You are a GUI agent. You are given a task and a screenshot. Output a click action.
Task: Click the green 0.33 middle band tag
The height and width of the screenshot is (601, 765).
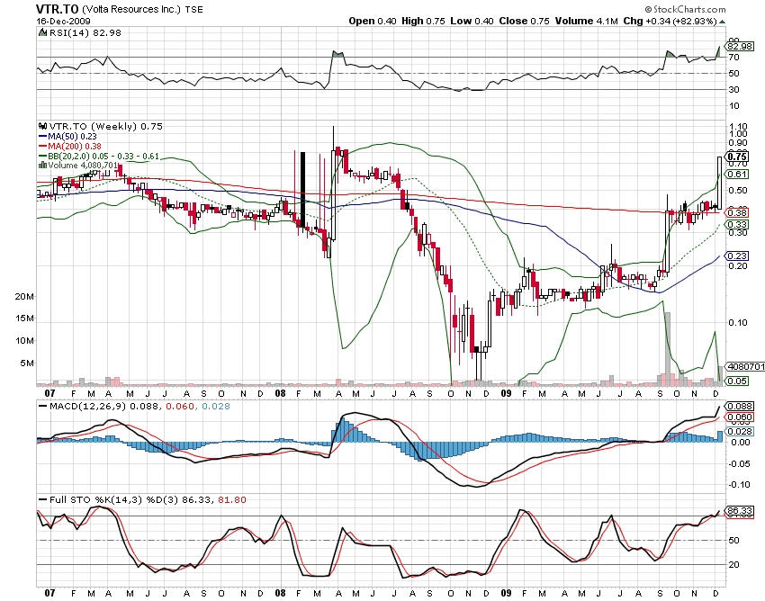(737, 224)
